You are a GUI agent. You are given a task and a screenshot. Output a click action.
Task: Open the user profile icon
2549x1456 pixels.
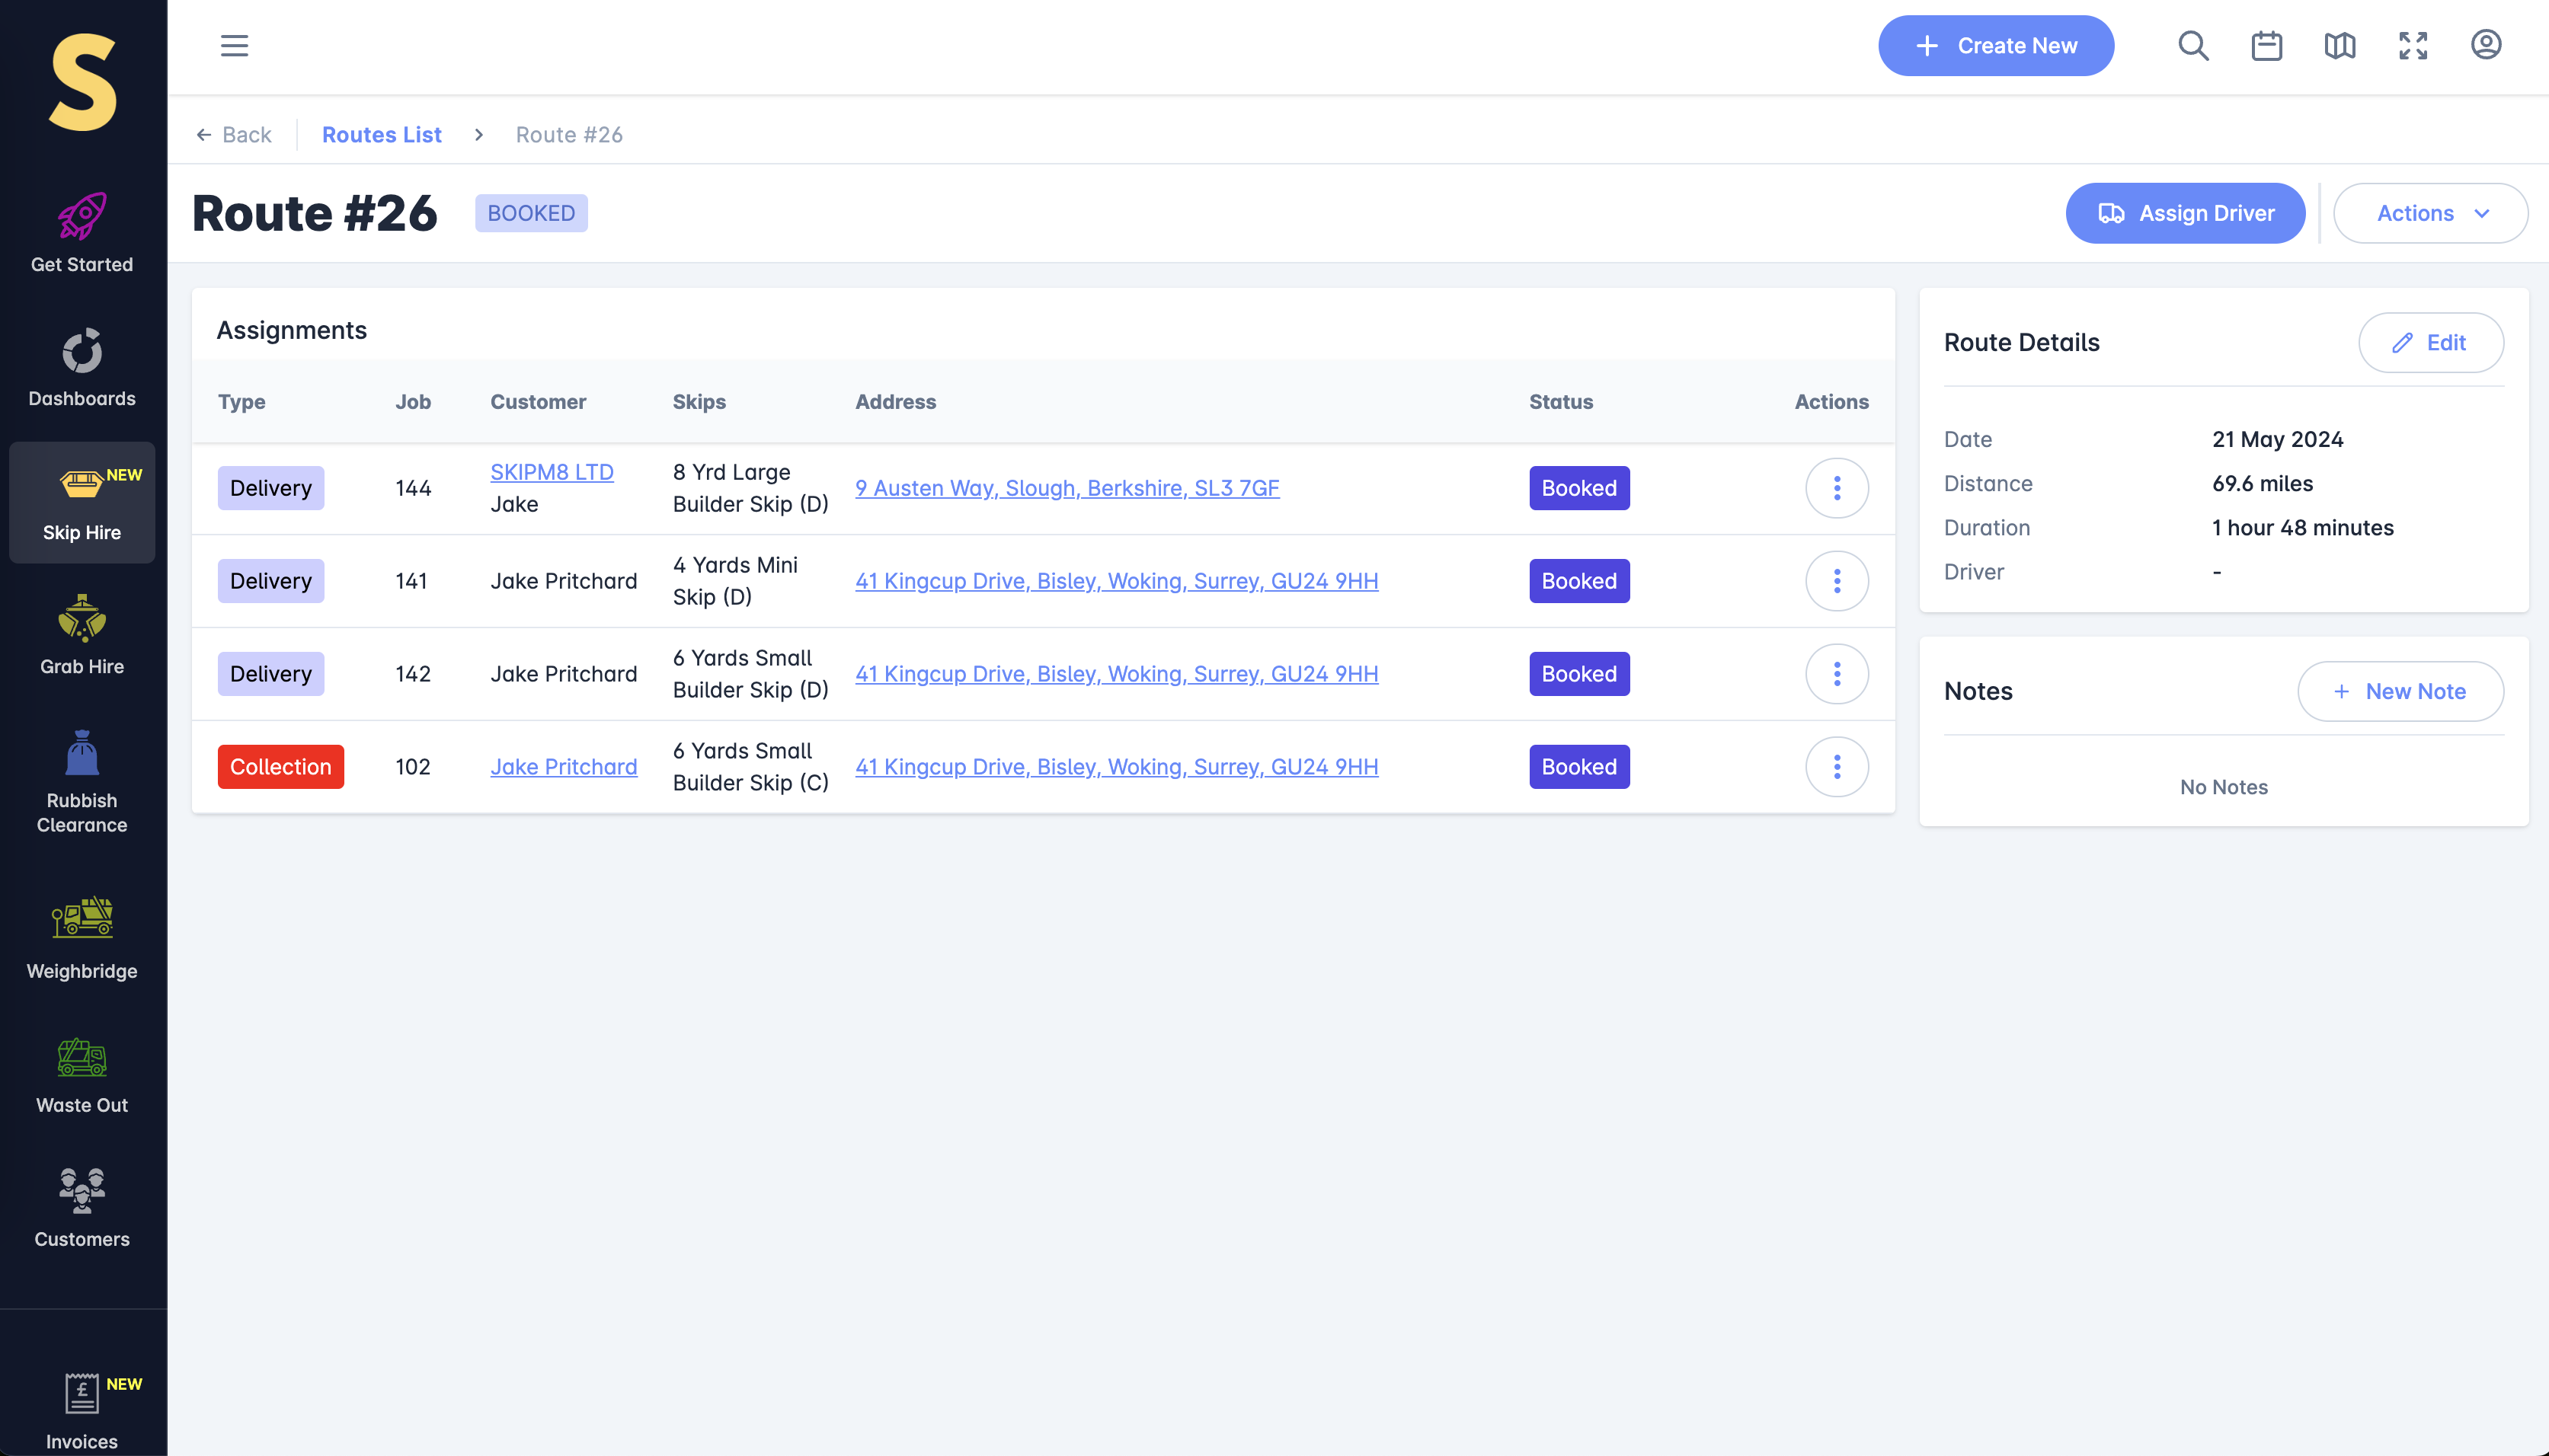[2485, 45]
